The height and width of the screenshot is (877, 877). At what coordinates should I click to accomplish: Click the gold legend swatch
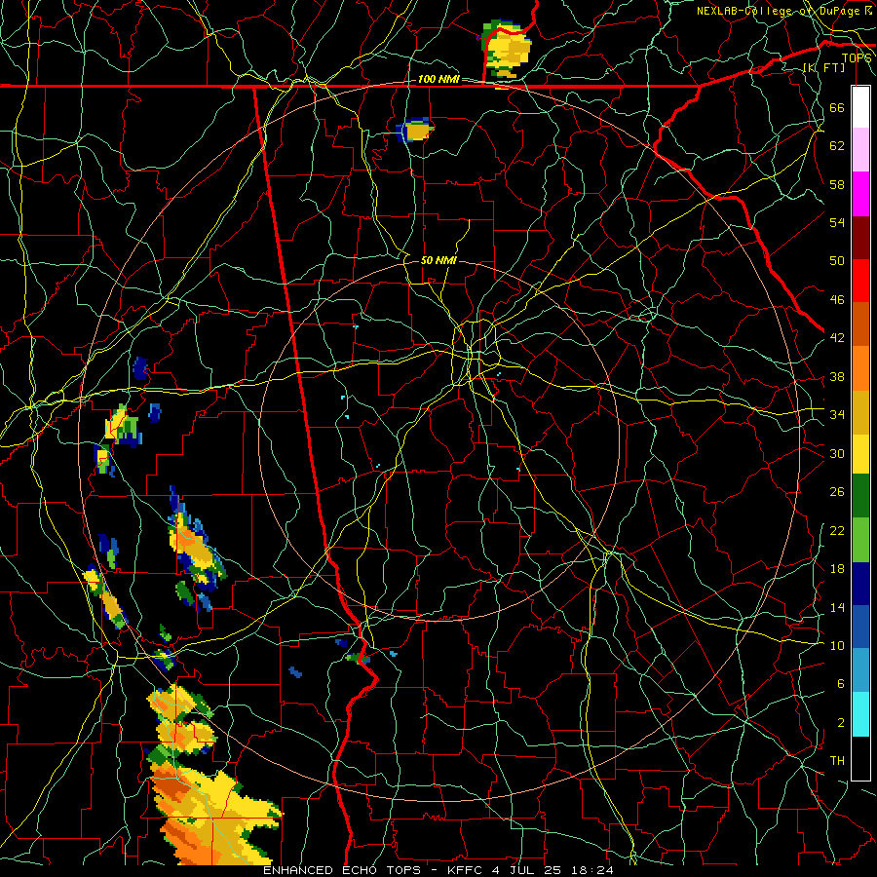(x=860, y=411)
